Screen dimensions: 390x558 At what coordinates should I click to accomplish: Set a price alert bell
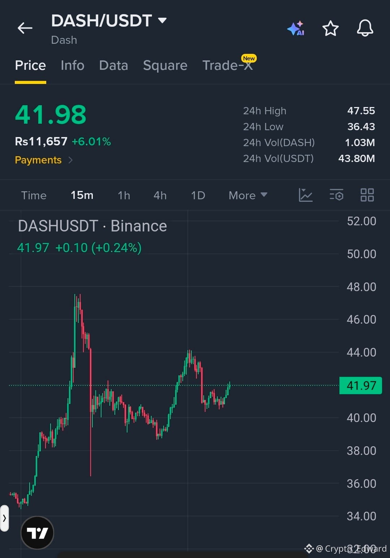pos(365,28)
